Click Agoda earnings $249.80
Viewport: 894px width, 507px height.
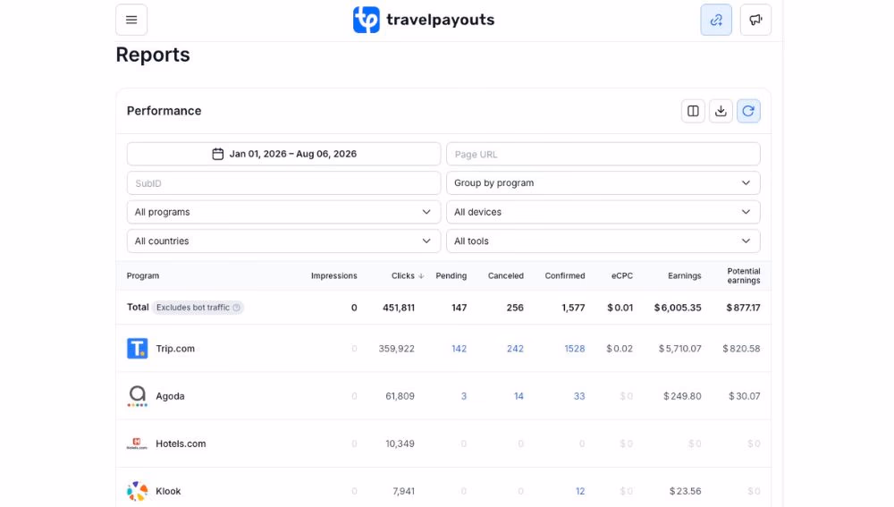click(x=682, y=396)
